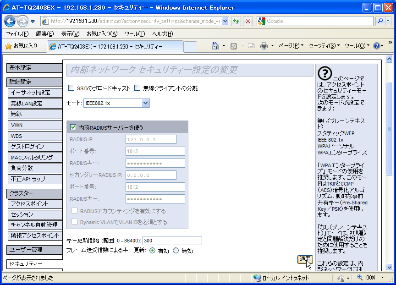Image resolution: width=396 pixels, height=285 pixels.
Task: Click the Stop loading X icon
Action: tap(248, 21)
